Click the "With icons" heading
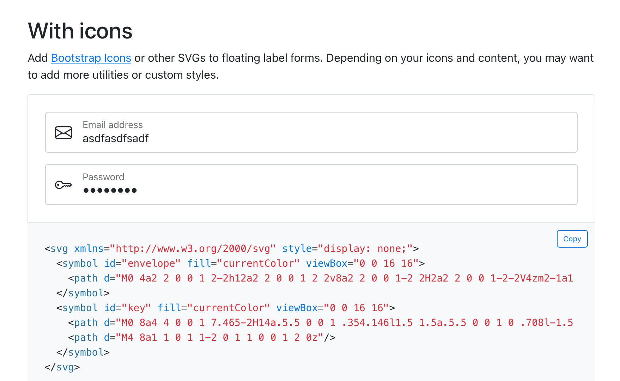 (x=80, y=31)
